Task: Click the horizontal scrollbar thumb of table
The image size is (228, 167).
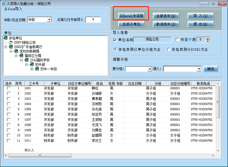Action: tap(40, 155)
